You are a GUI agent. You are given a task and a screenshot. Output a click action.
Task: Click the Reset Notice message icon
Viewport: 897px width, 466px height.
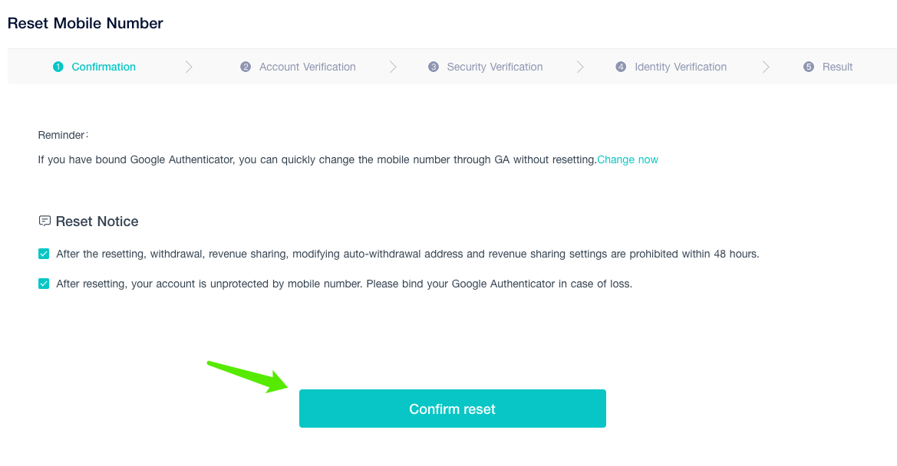pos(45,221)
